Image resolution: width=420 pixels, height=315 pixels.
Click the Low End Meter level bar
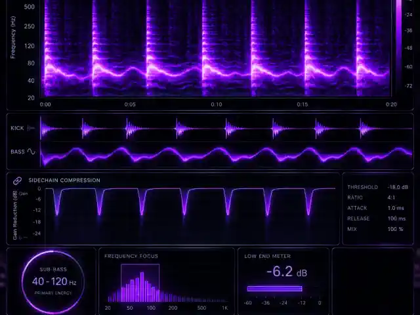coord(274,289)
